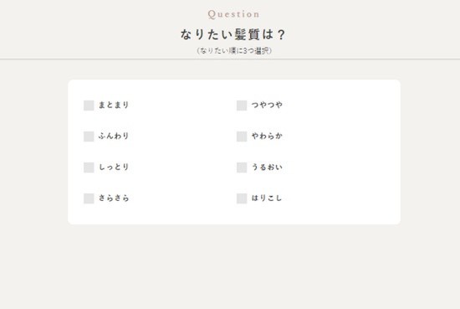Select the checkbox square for つやつや

tap(242, 106)
